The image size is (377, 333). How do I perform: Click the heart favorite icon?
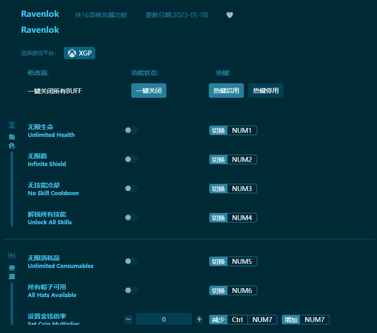coord(229,15)
